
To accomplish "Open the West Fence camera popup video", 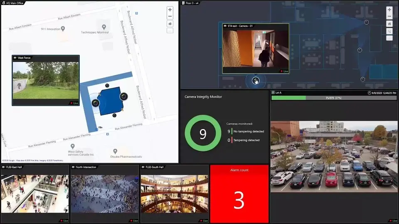I will click(46, 80).
